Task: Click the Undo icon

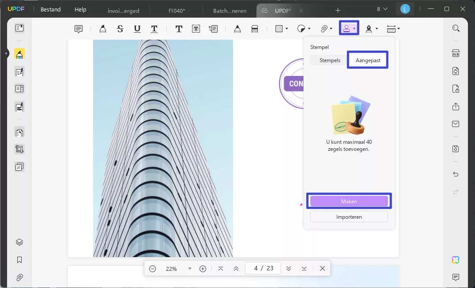Action: 456,174
